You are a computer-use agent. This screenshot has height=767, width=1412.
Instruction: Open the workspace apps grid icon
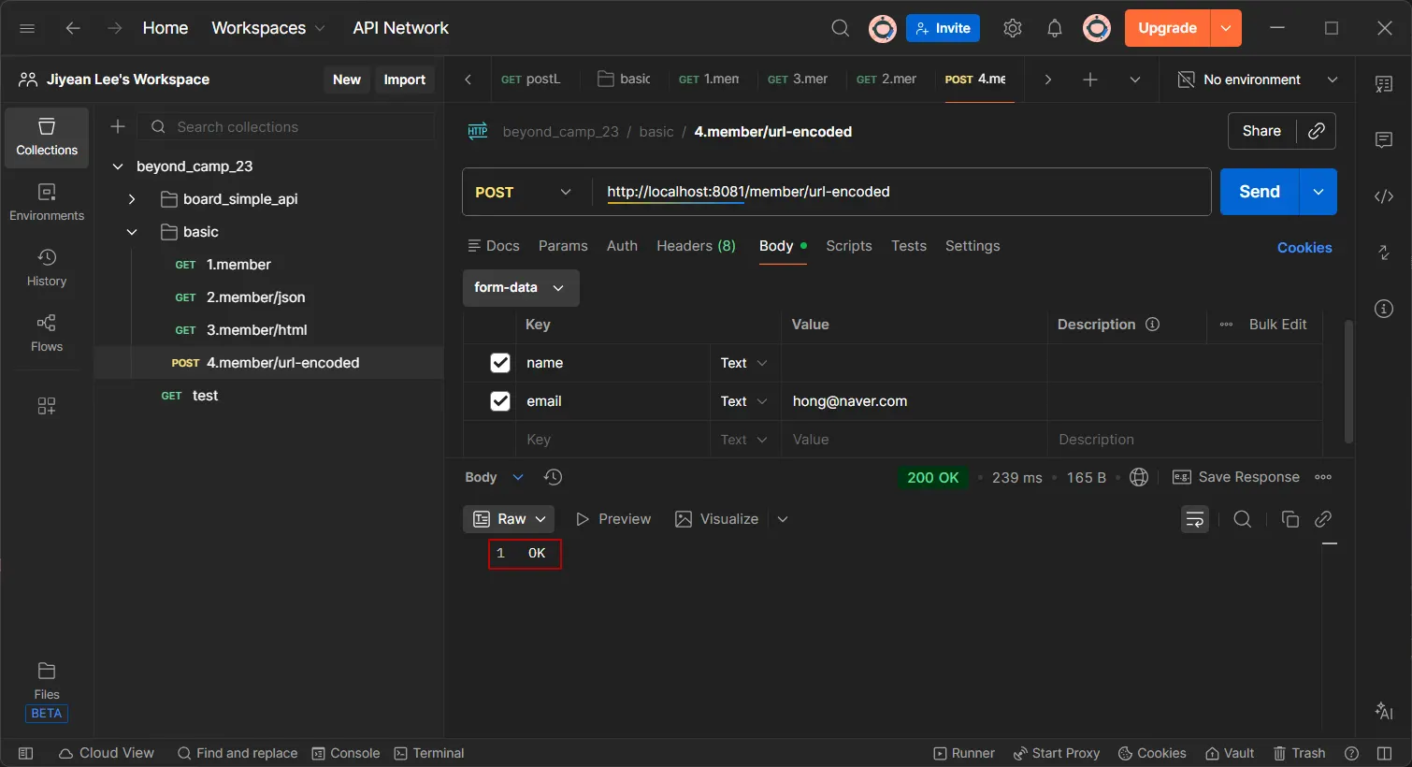[x=47, y=406]
